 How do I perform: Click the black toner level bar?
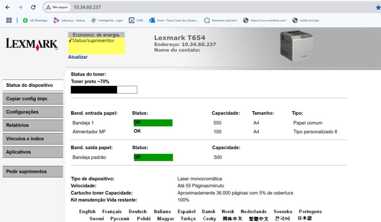(104, 90)
